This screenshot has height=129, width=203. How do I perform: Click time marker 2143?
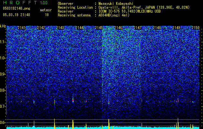(60, 28)
